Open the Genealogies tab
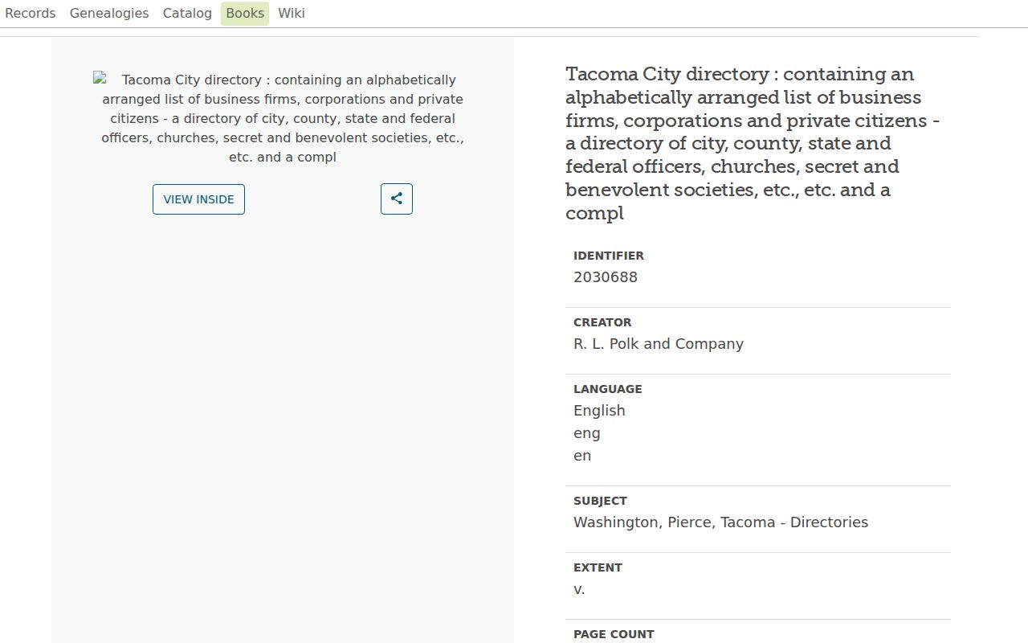Screen dimensions: 1028x643 pos(109,13)
